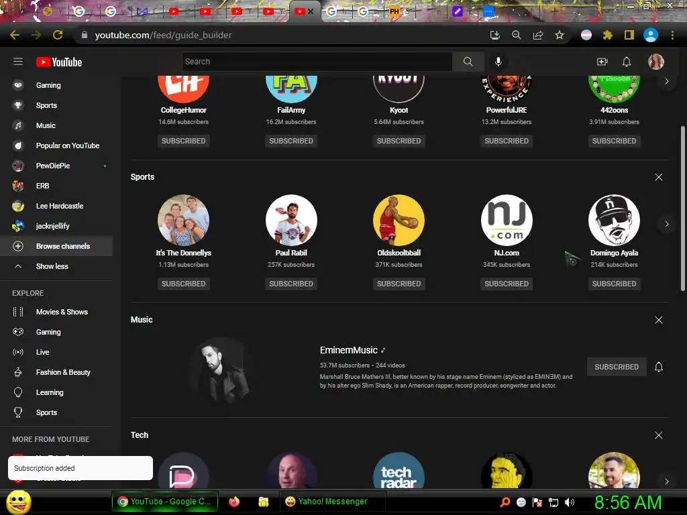Toggle PowerfulJRE SUBSCRIBED button
The width and height of the screenshot is (687, 515).
tap(507, 141)
